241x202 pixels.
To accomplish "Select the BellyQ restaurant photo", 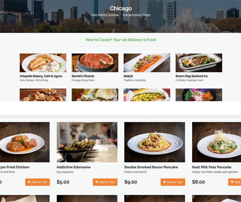I will click(x=147, y=63).
